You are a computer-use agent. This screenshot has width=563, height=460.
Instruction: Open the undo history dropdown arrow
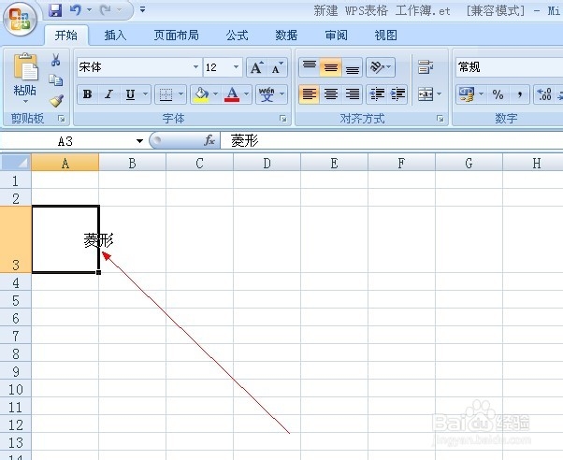(x=89, y=10)
